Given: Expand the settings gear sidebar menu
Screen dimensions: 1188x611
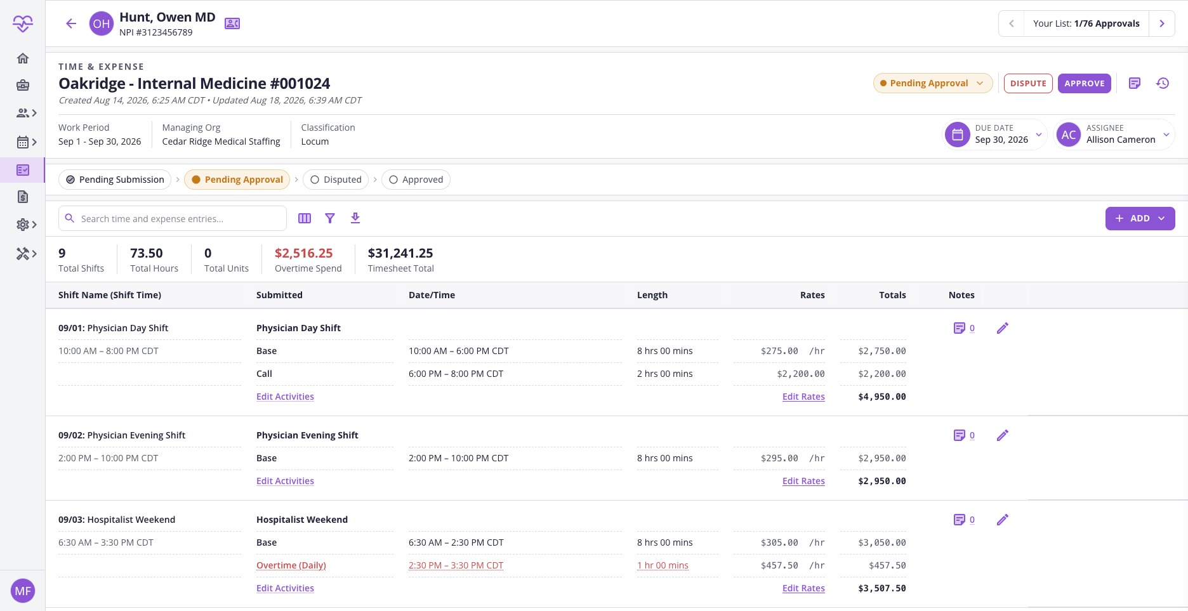Looking at the screenshot, I should (x=26, y=225).
